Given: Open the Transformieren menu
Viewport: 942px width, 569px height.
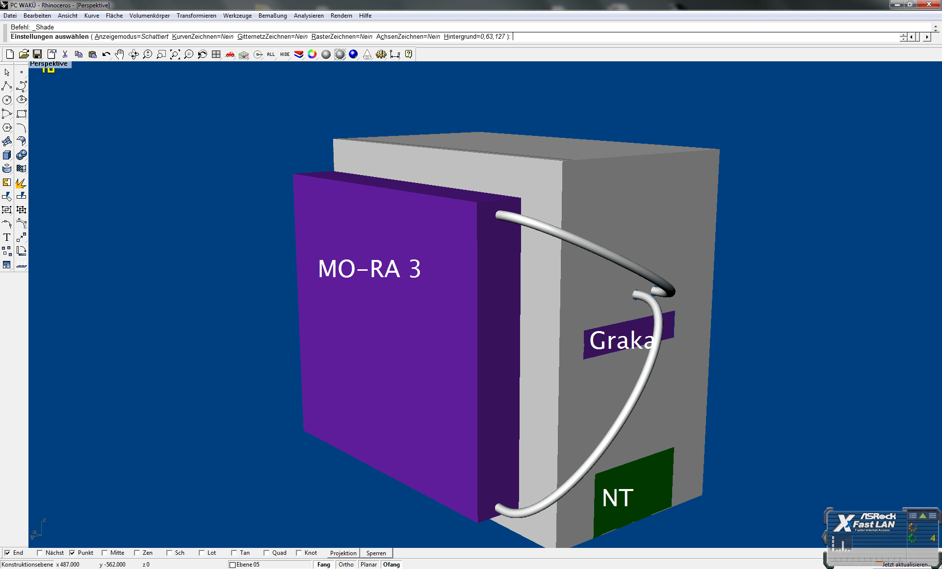Looking at the screenshot, I should (x=196, y=16).
